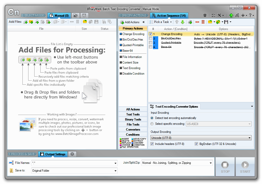Click Add specific files individually icon
This screenshot has height=184, width=262.
[x=25, y=22]
